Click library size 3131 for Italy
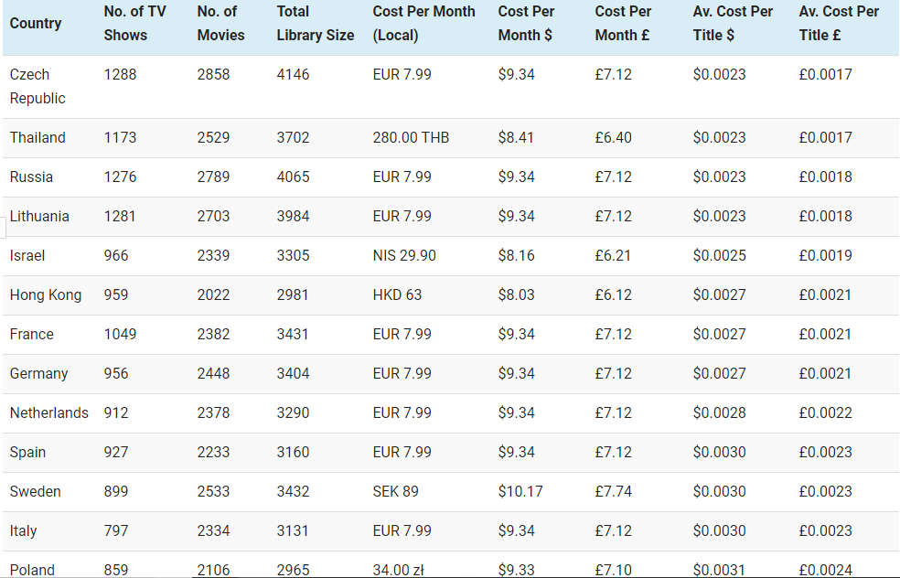Image resolution: width=900 pixels, height=578 pixels. coord(293,531)
